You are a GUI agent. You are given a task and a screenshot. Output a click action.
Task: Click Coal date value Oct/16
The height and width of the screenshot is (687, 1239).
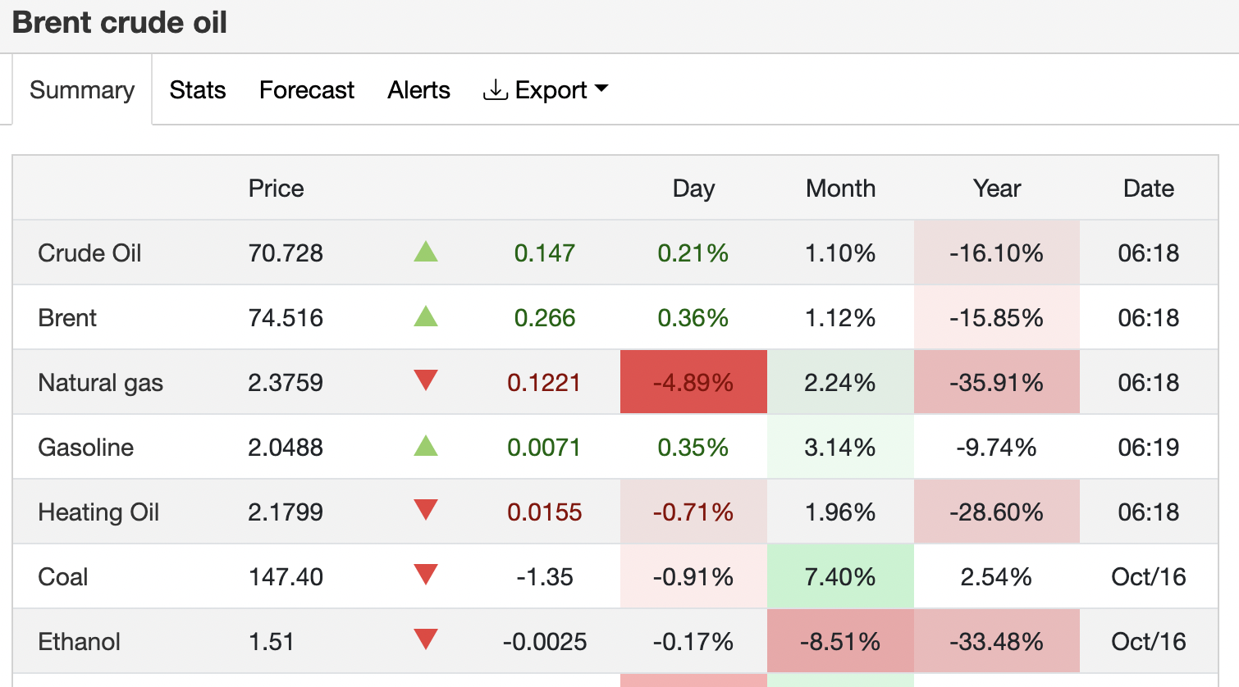[x=1149, y=576]
